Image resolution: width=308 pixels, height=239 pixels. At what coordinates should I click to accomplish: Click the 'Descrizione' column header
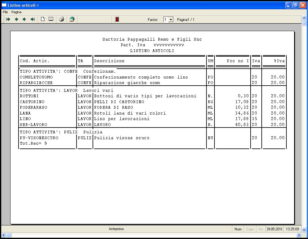tap(109, 61)
